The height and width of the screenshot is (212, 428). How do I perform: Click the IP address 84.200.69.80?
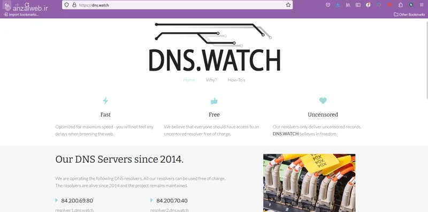pos(77,201)
